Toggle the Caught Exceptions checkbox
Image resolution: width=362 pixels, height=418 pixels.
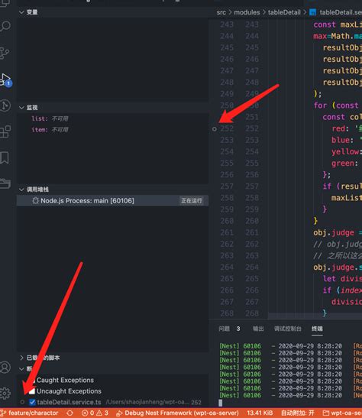[x=32, y=380]
